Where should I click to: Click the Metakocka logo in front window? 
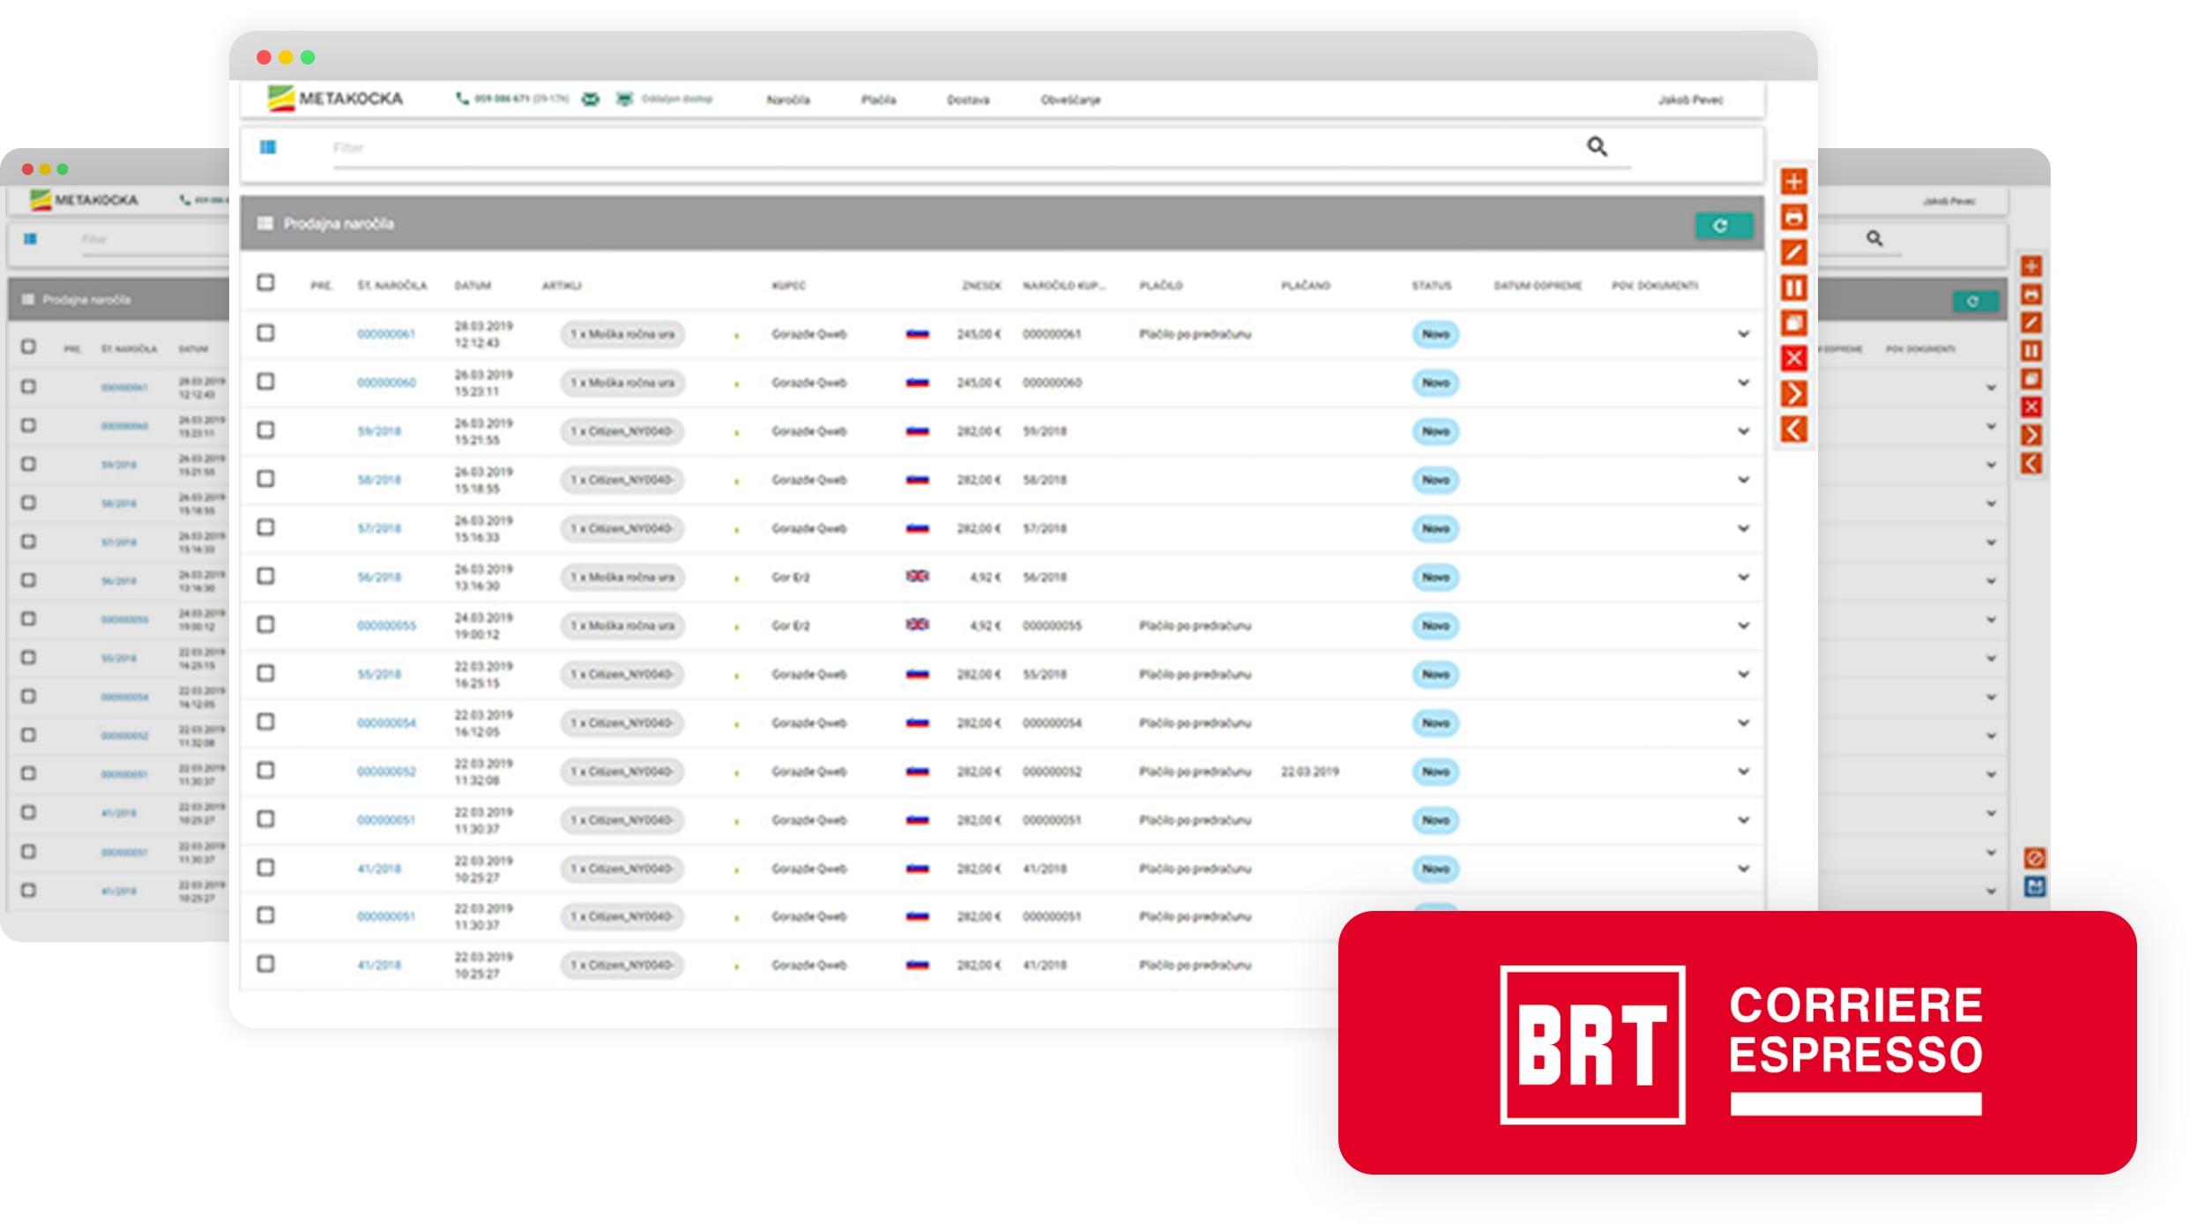click(x=335, y=98)
